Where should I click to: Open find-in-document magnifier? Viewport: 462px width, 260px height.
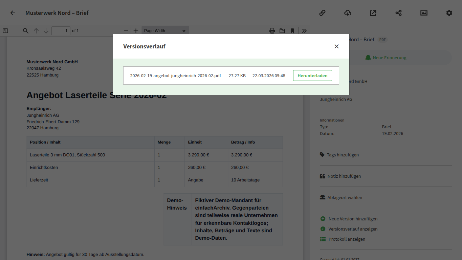coord(26,31)
